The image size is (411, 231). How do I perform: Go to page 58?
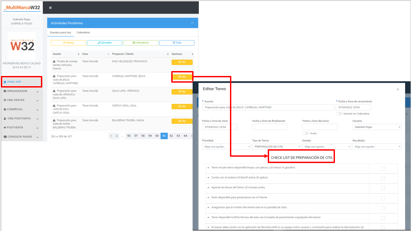[143, 136]
